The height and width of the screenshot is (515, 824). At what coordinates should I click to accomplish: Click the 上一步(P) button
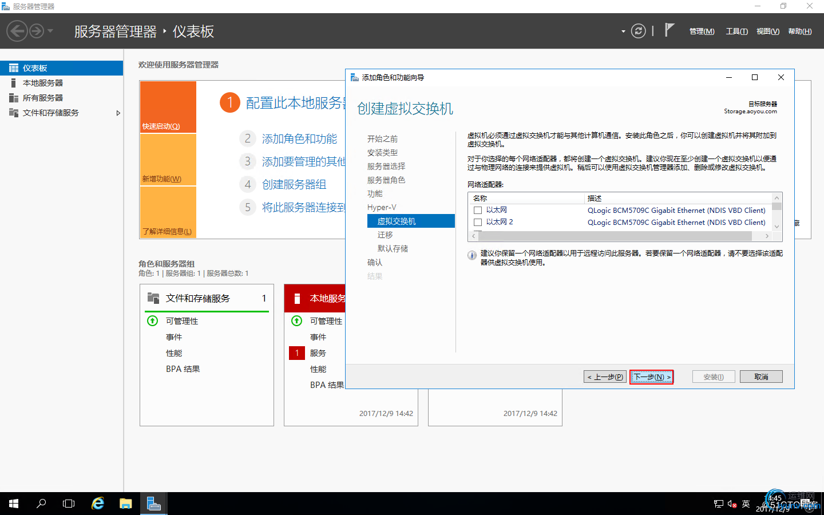click(605, 377)
